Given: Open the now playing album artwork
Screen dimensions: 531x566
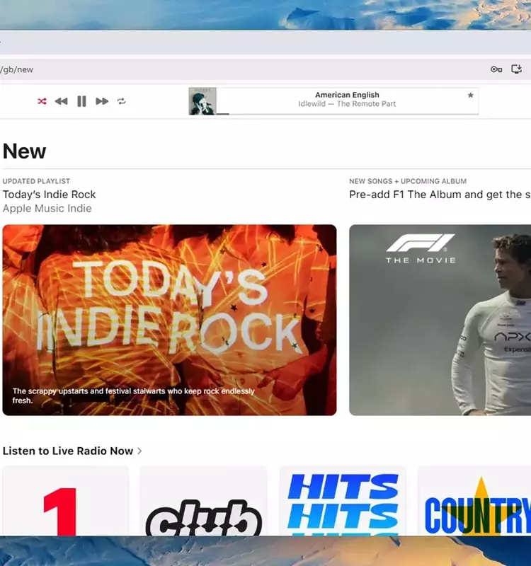Looking at the screenshot, I should (x=202, y=101).
